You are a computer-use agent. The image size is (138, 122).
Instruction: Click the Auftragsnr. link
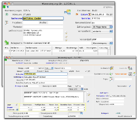pyautogui.click(x=104, y=93)
